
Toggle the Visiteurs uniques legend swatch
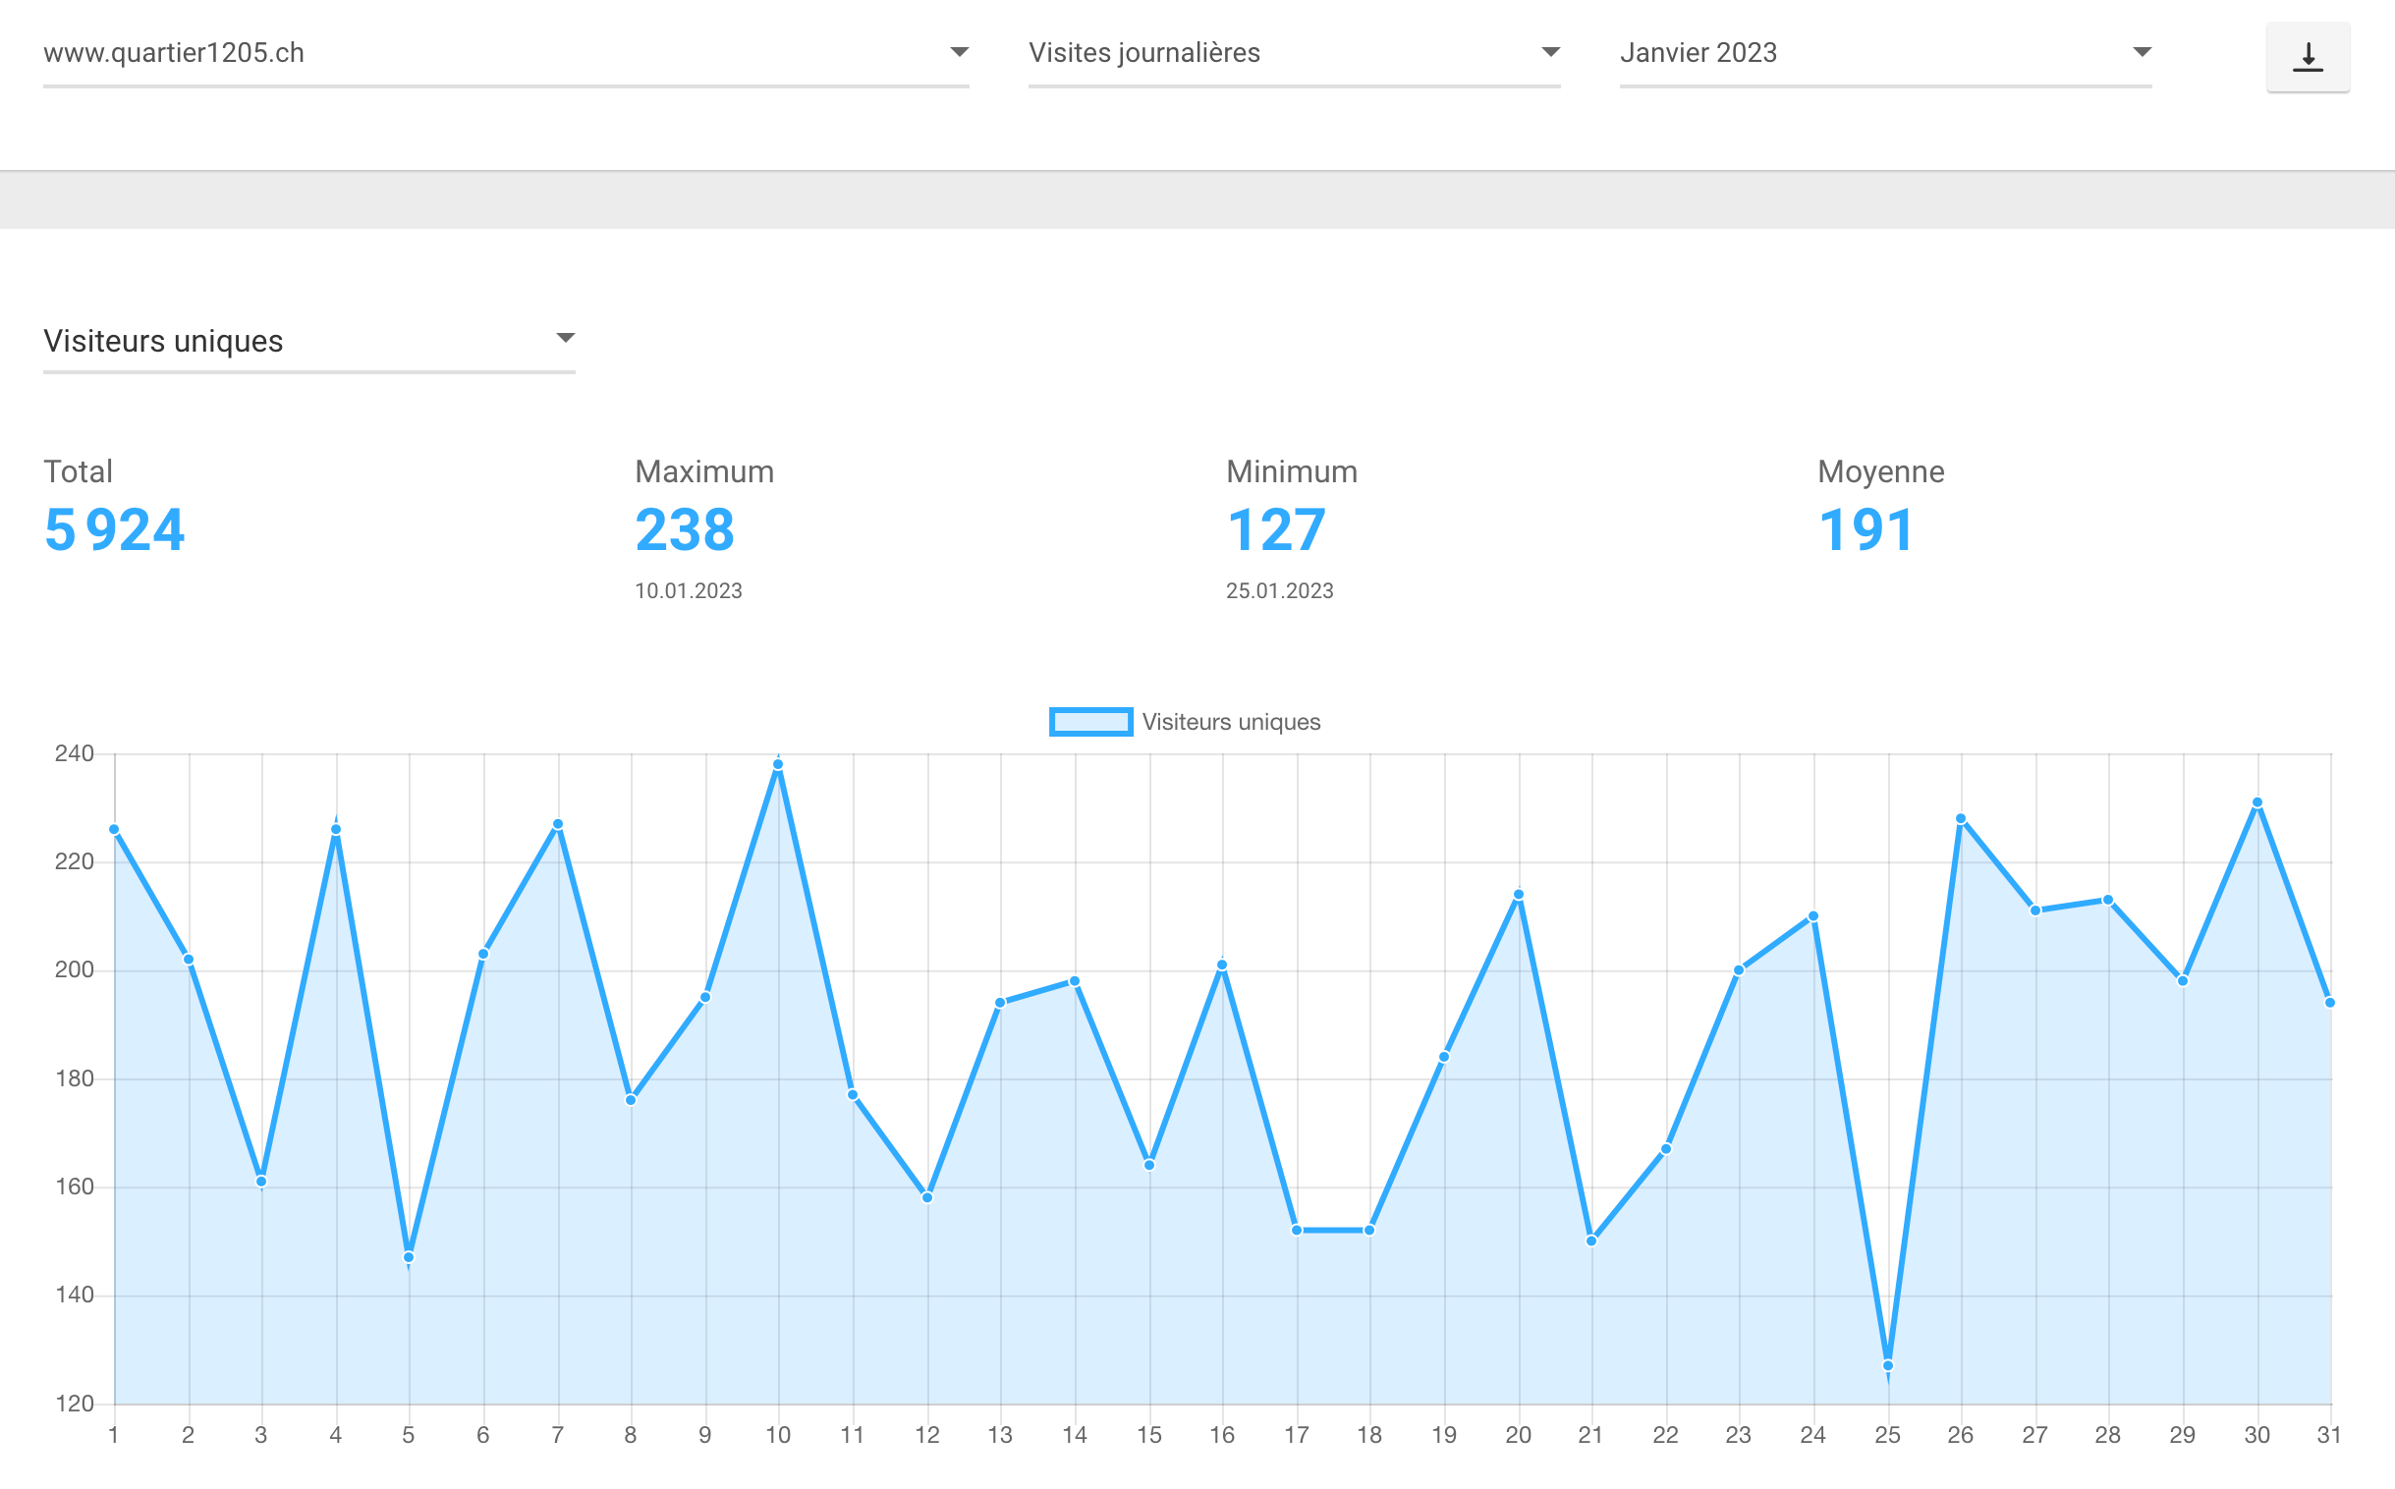point(1091,722)
